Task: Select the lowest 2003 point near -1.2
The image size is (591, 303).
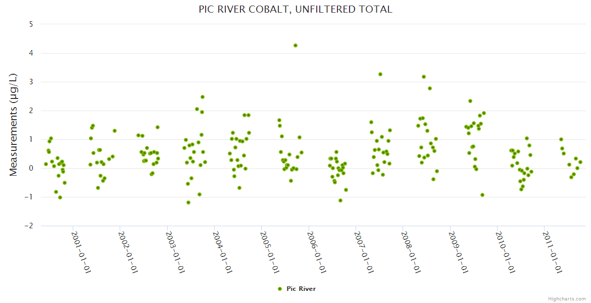Action: (x=188, y=203)
